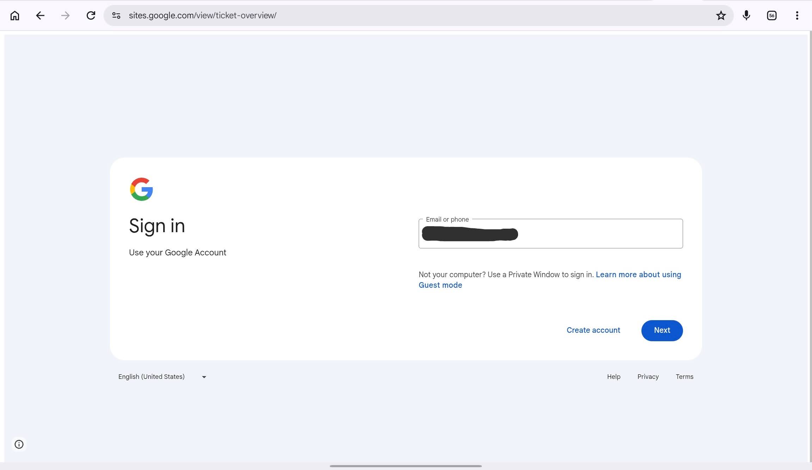The height and width of the screenshot is (470, 812).
Task: Click the language dropdown arrow
Action: coord(204,377)
